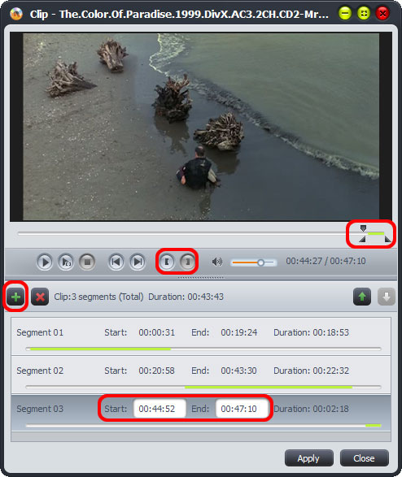Click Duration: 00:18:53 text
Image resolution: width=402 pixels, height=477 pixels.
311,332
